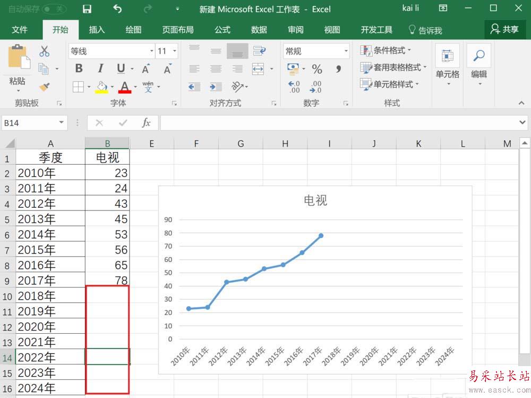Open 单元格样式 menu

[389, 84]
